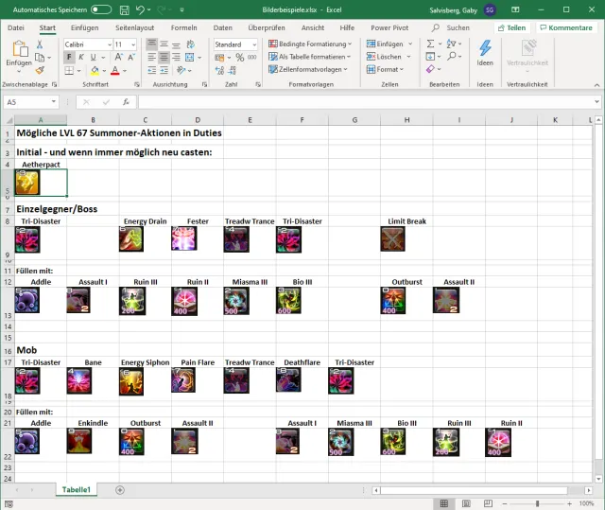Viewport: 605px width, 510px height.
Task: Add a new sheet with plus icon
Action: [119, 490]
